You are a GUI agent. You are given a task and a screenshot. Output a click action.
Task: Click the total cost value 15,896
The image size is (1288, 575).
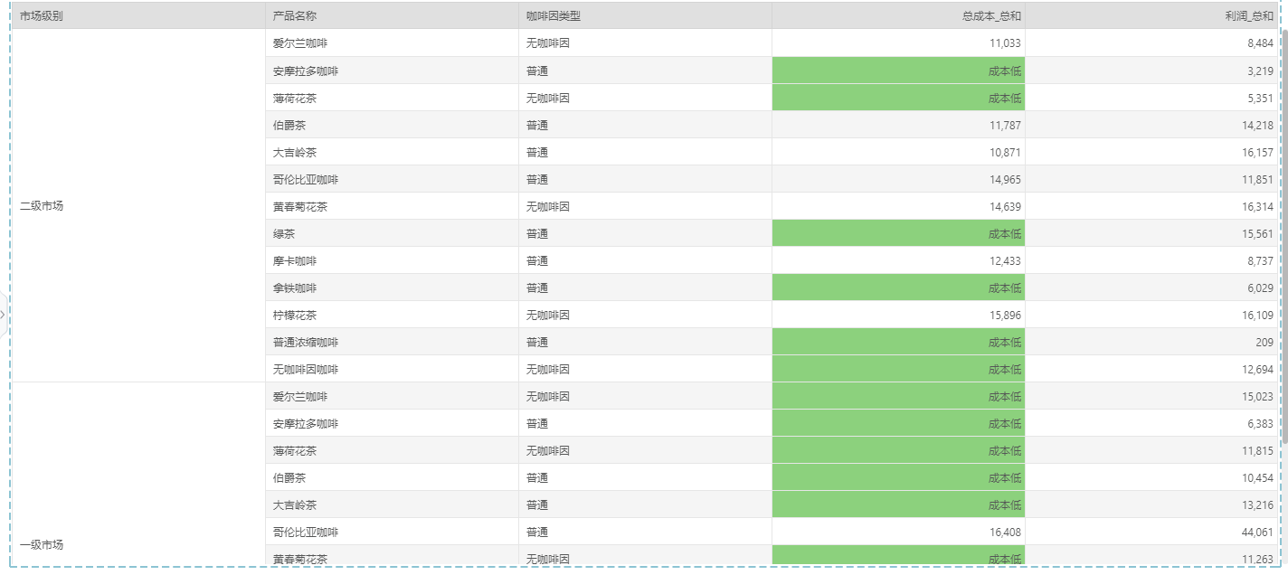(x=1005, y=316)
